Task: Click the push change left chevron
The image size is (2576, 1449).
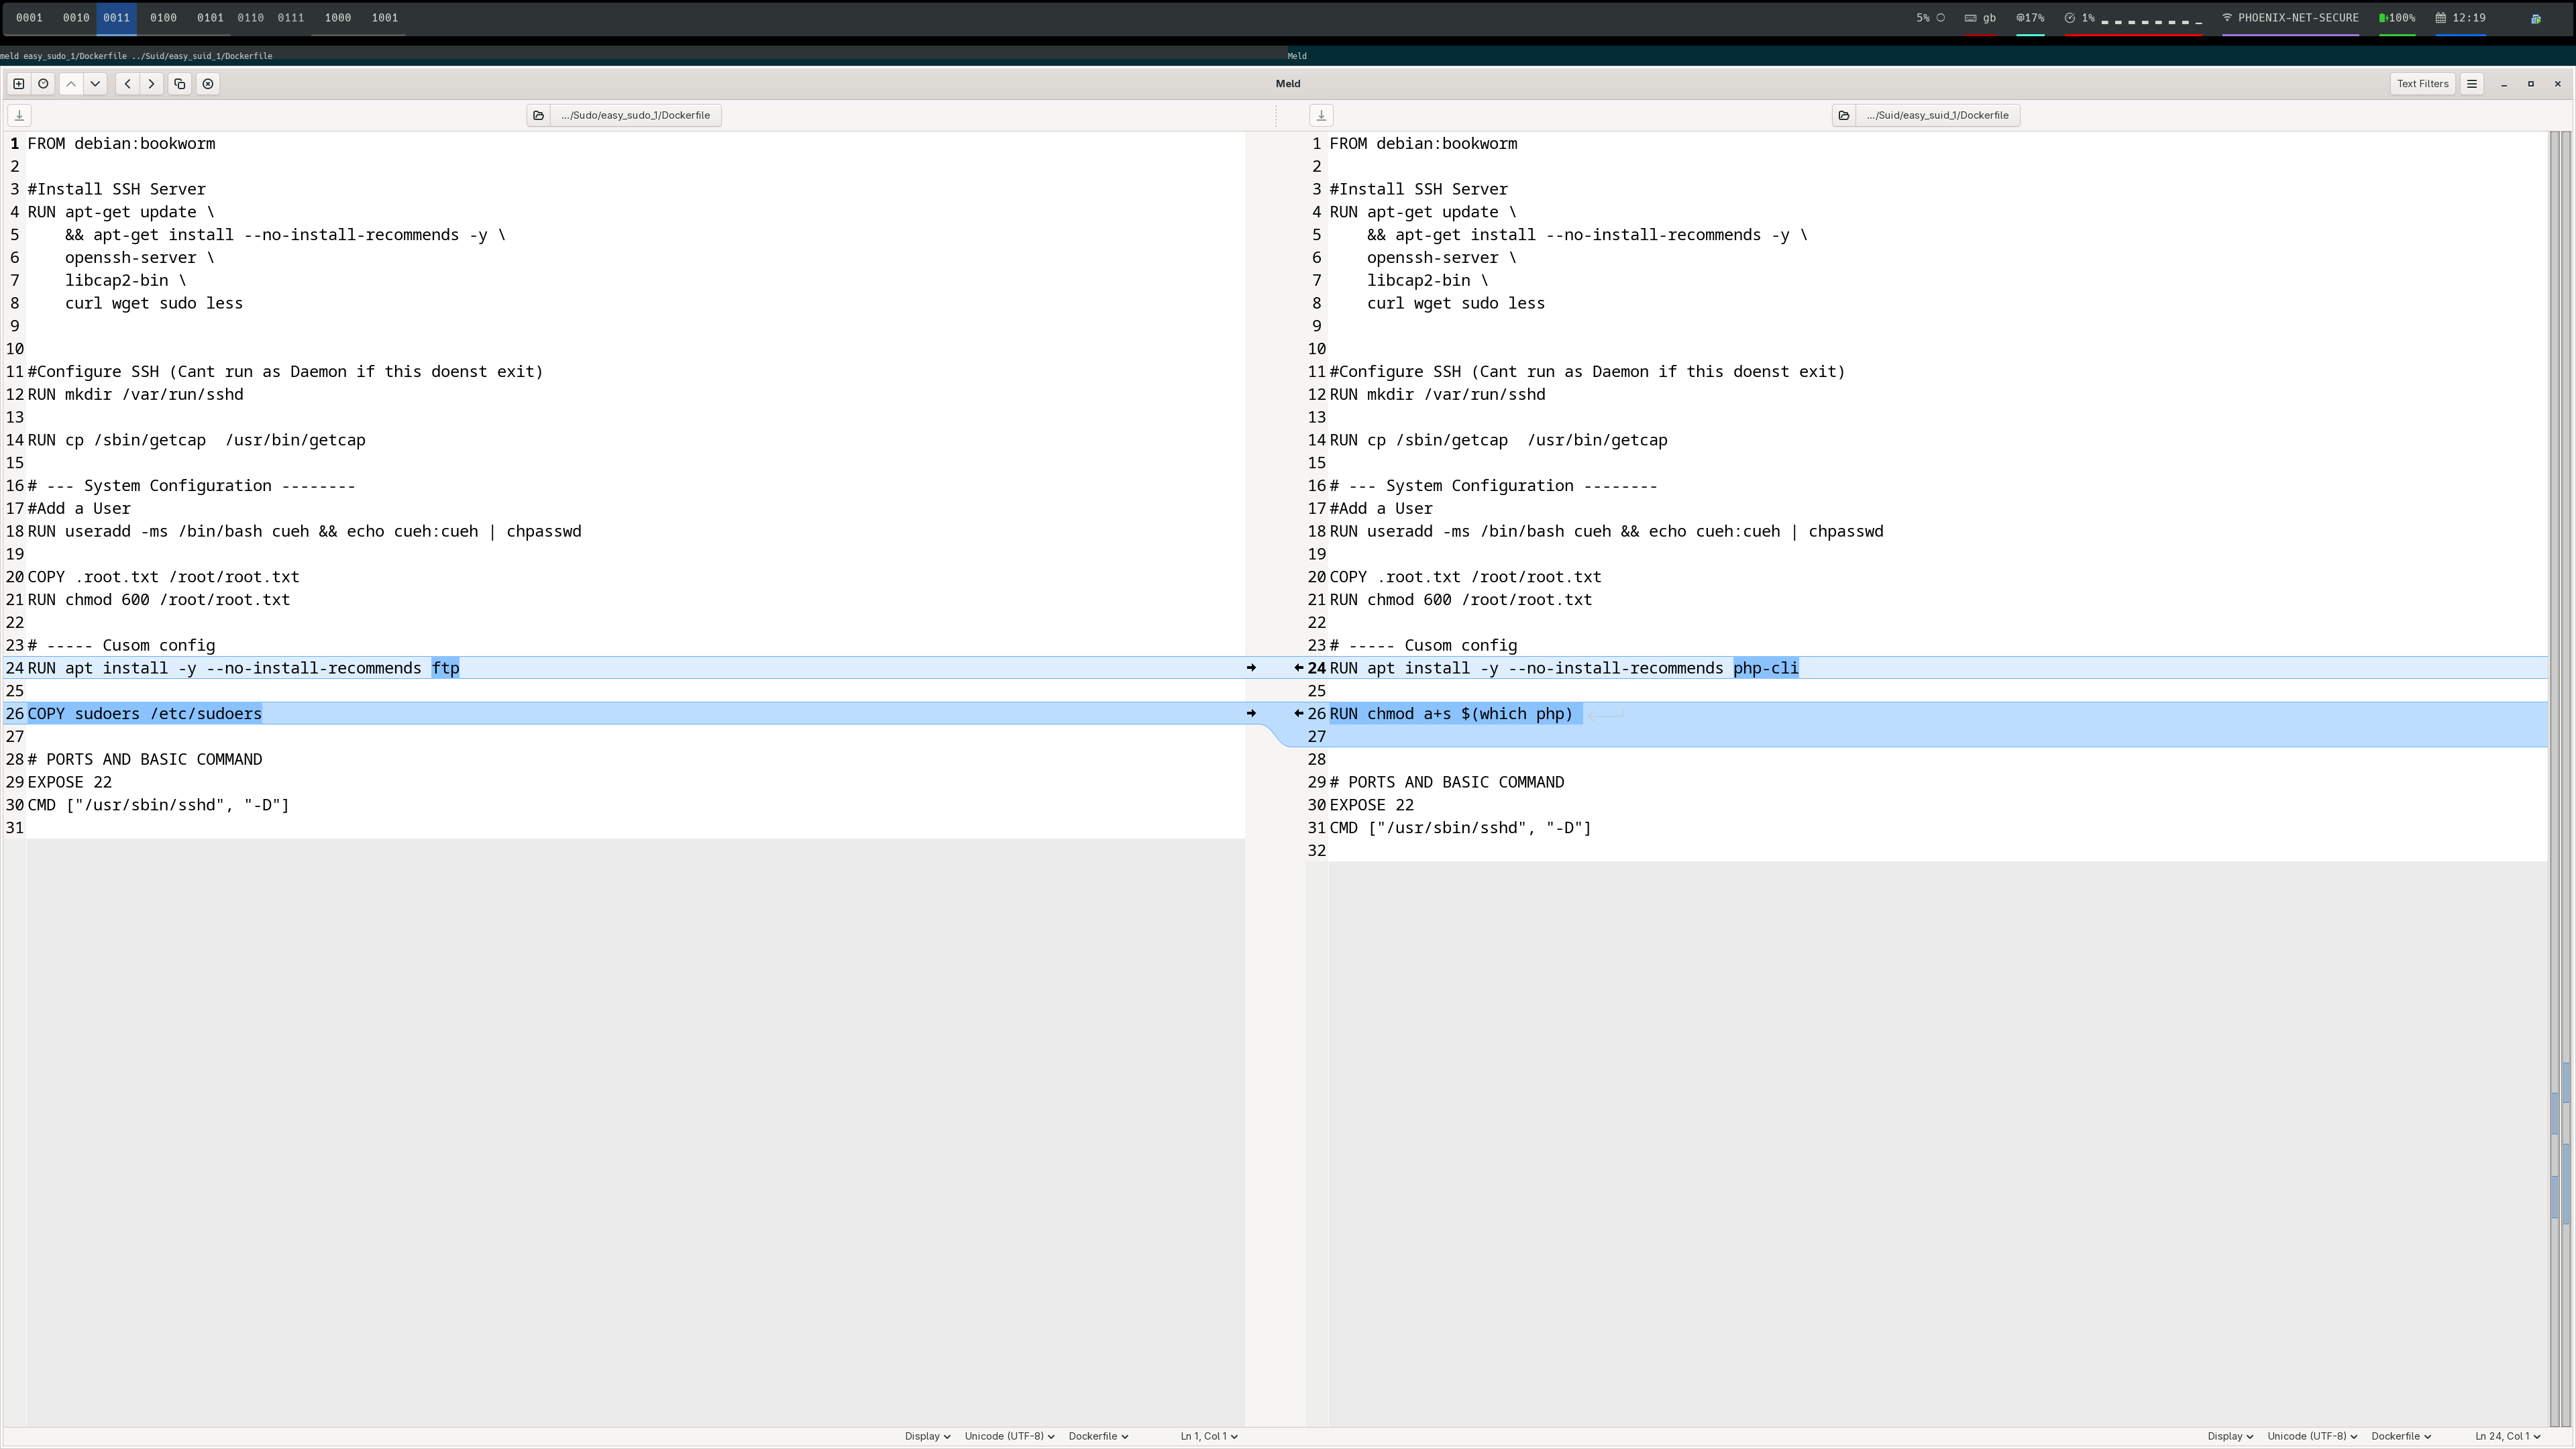Action: coord(127,84)
